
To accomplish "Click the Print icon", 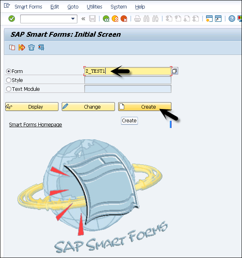I will [x=138, y=19].
